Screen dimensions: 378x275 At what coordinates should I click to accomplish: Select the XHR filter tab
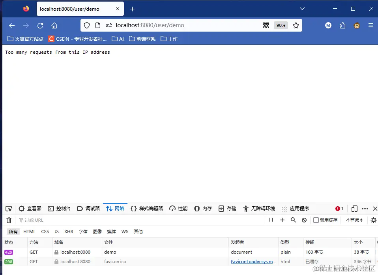[x=69, y=232]
